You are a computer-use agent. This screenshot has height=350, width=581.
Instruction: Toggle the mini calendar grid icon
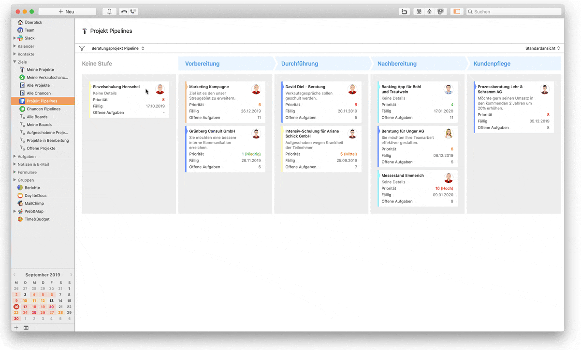(x=26, y=328)
